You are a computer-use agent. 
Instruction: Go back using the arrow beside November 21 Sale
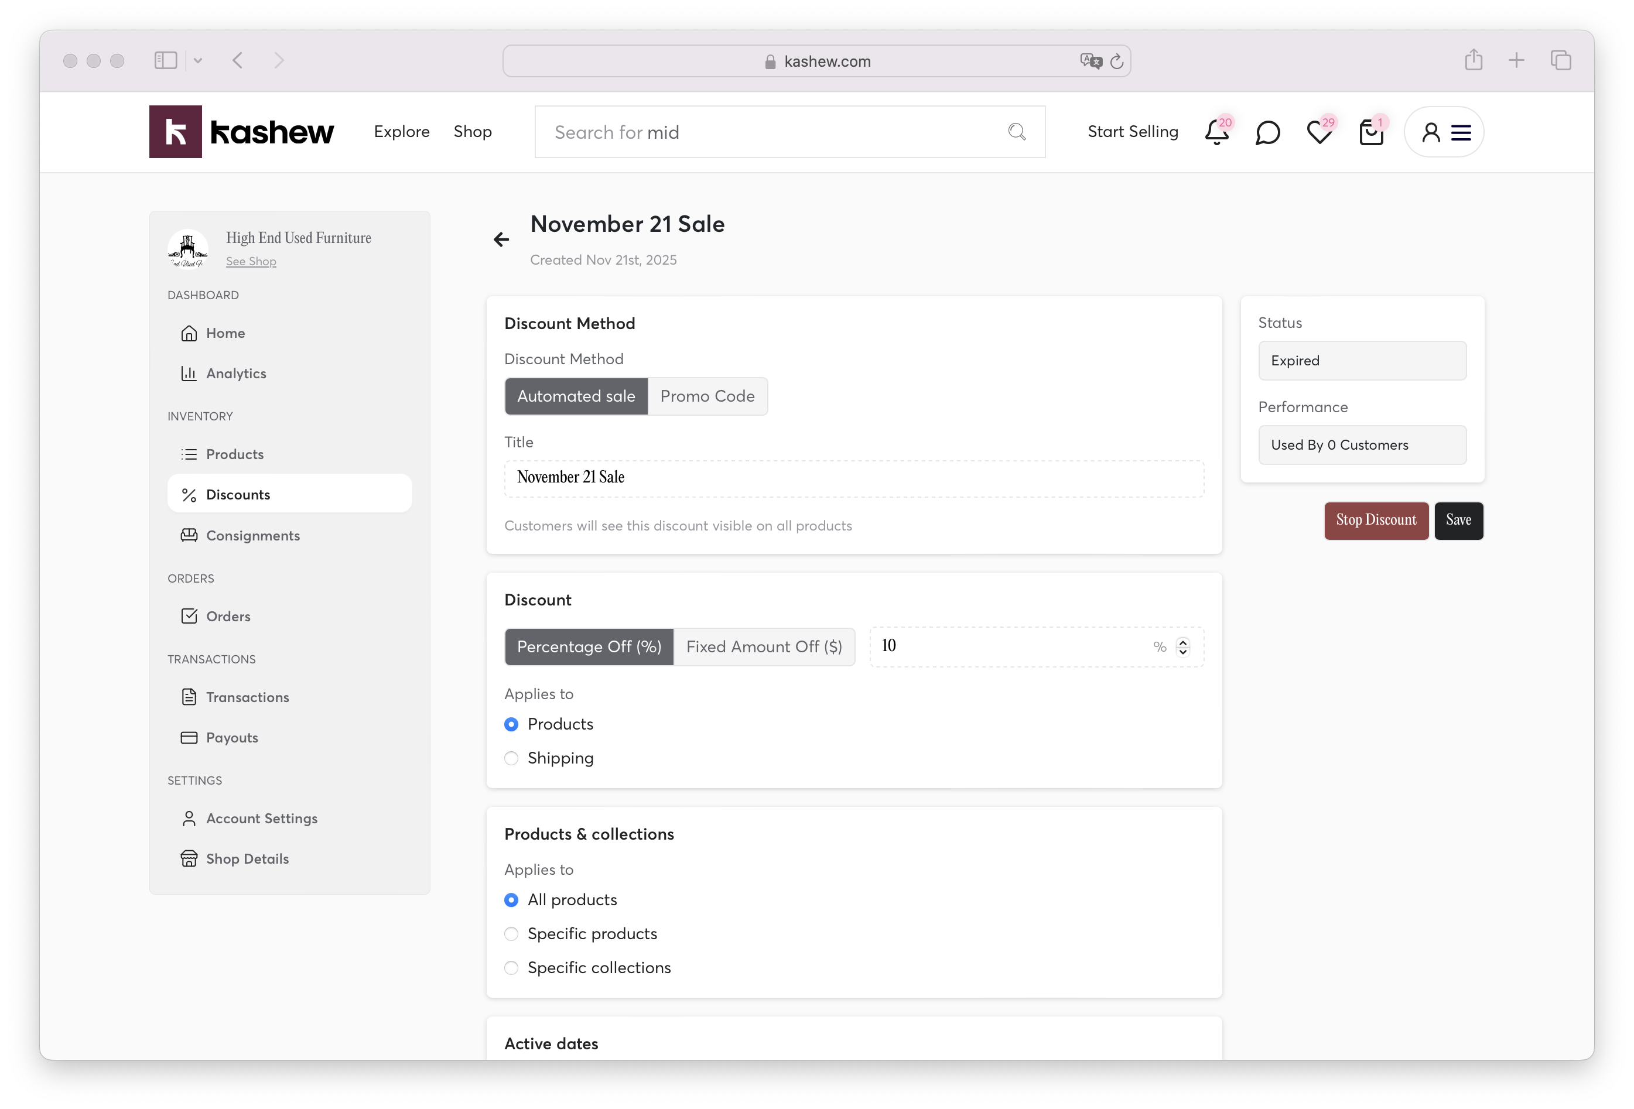501,239
